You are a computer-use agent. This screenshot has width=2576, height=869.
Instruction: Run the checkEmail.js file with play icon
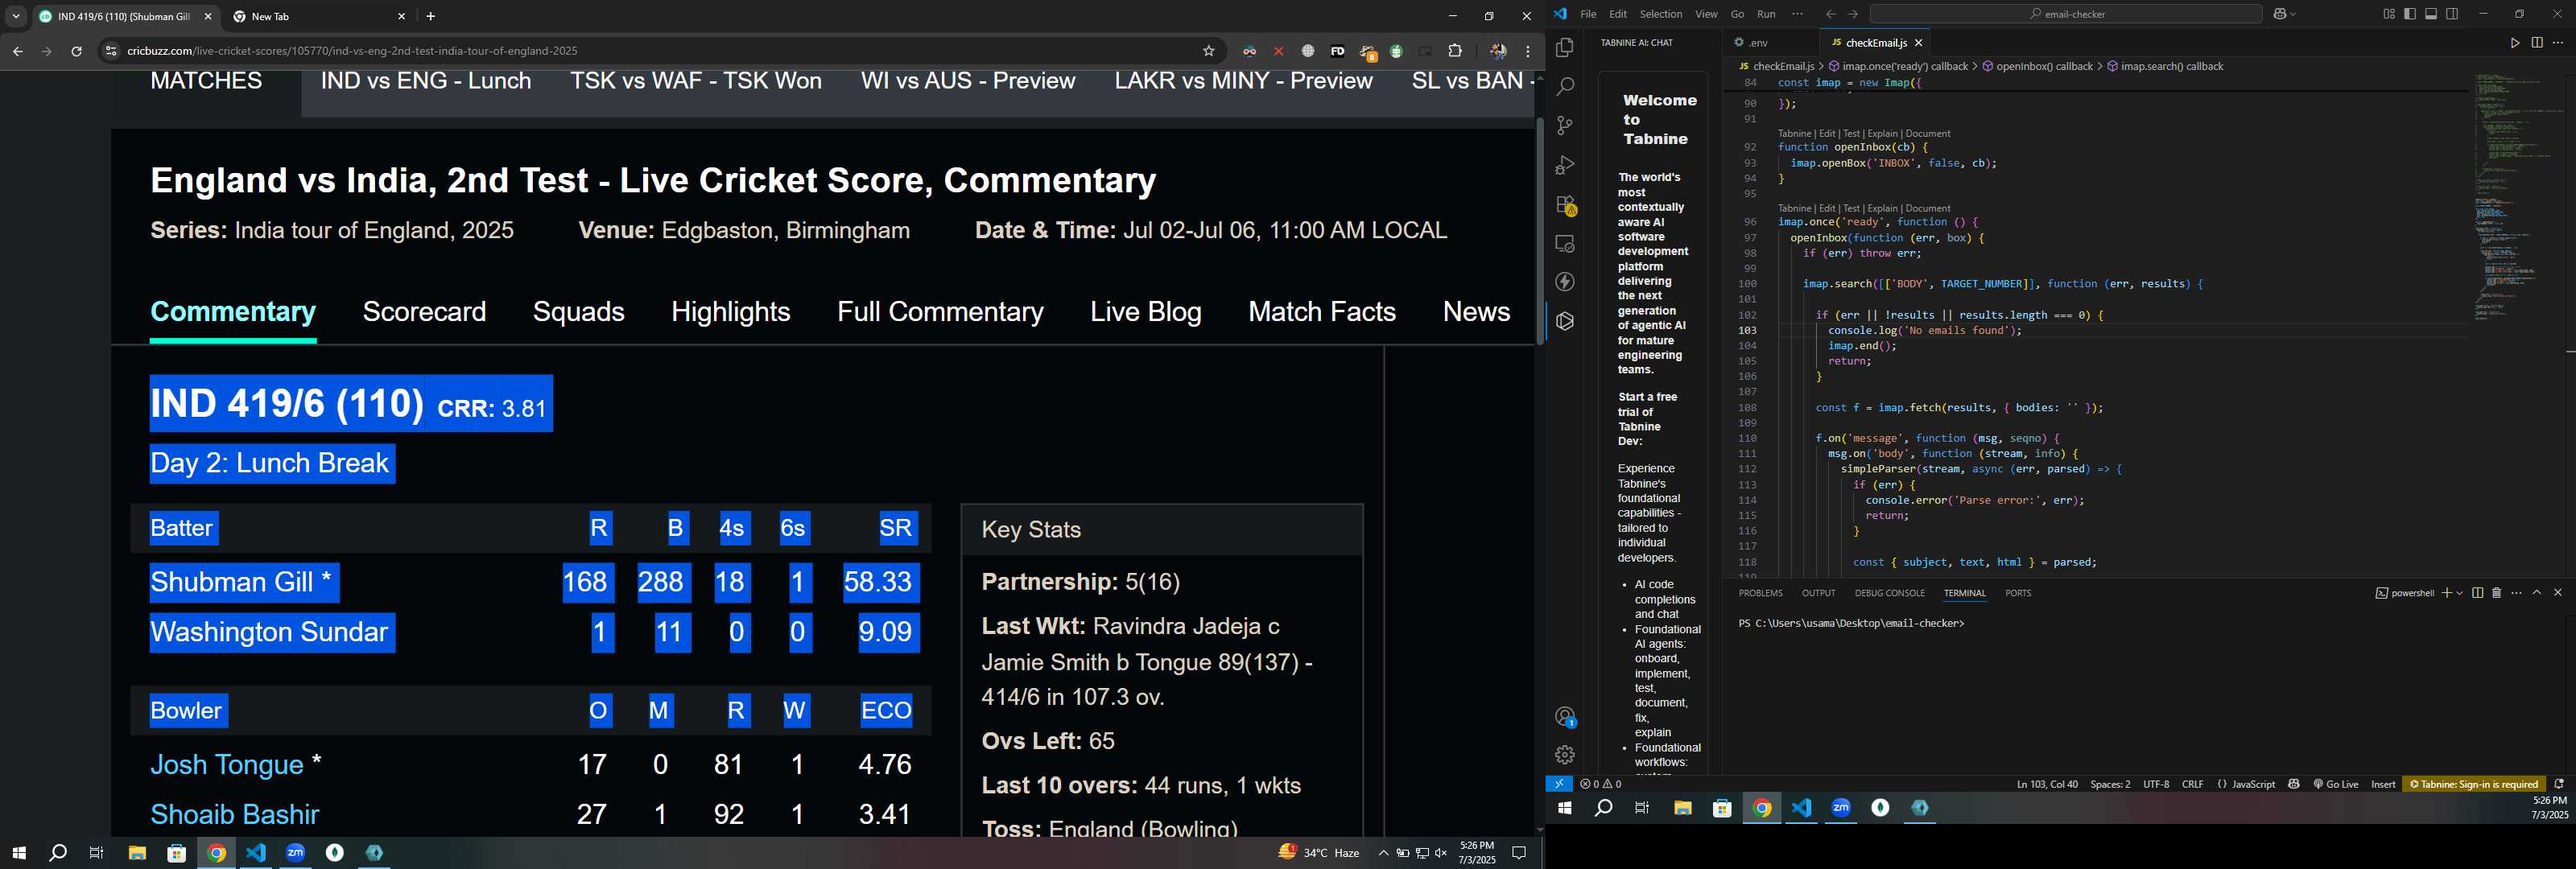(x=2514, y=43)
